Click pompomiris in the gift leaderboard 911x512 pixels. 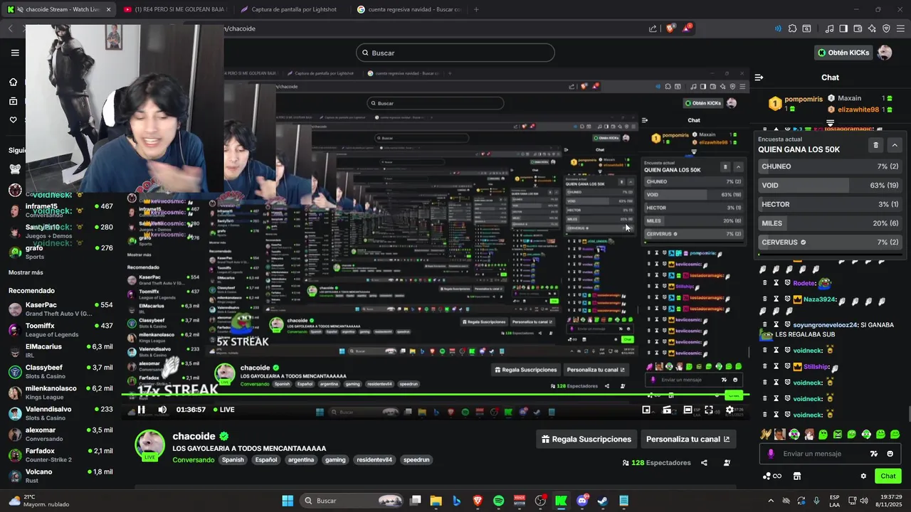tap(804, 100)
